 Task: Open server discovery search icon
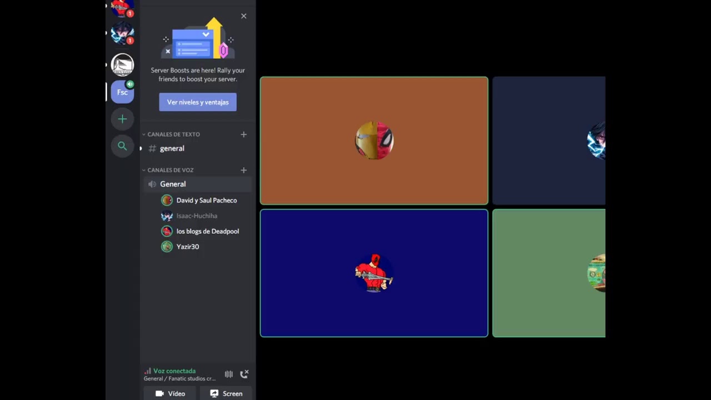click(122, 146)
